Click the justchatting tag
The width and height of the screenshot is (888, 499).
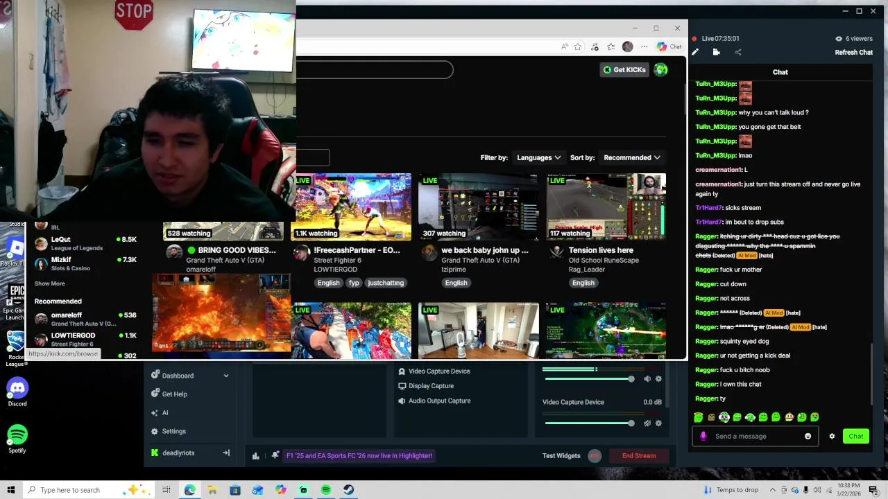click(x=385, y=283)
